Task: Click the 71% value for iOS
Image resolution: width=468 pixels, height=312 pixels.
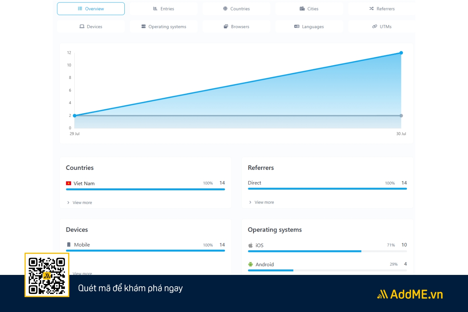Action: pos(391,245)
